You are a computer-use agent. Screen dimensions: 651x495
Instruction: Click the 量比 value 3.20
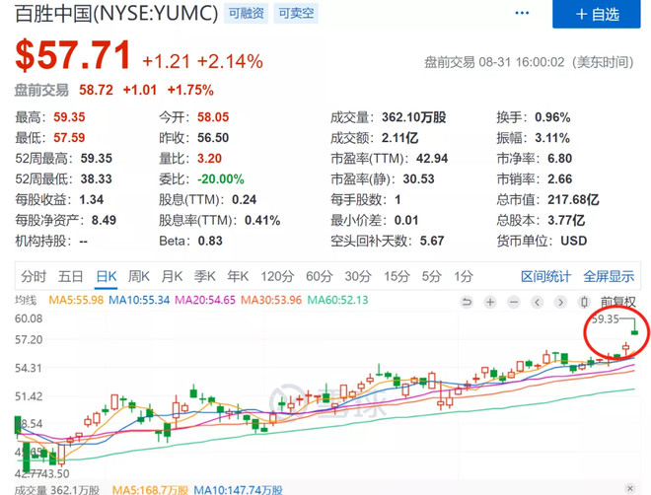pyautogui.click(x=209, y=159)
